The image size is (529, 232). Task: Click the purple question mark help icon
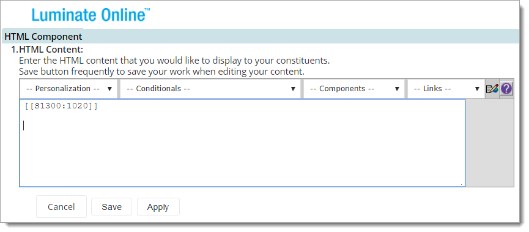coord(506,89)
